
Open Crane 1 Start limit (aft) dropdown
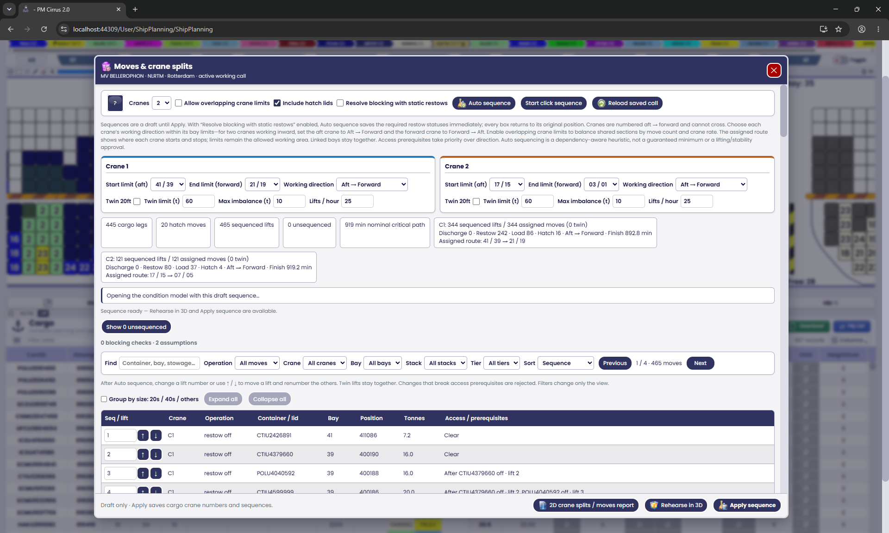[168, 185]
